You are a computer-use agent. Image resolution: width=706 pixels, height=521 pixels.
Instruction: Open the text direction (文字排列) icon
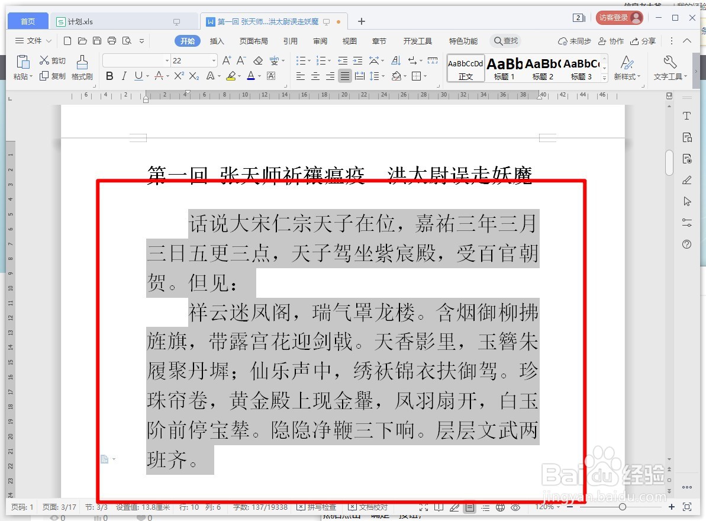coord(375,60)
